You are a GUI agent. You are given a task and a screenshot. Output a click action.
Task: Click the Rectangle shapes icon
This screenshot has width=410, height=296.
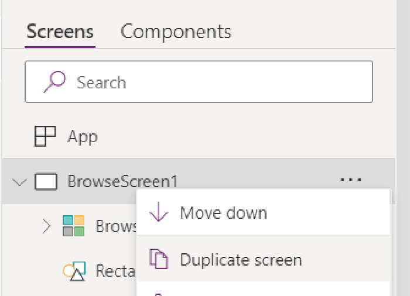[x=74, y=271]
